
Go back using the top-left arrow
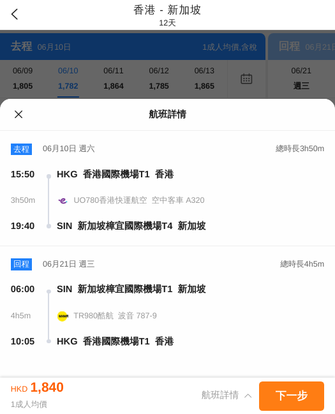pos(15,14)
